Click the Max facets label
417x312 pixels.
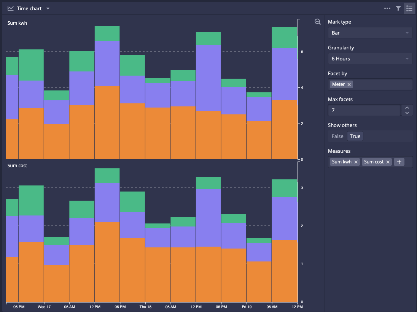tap(340, 99)
